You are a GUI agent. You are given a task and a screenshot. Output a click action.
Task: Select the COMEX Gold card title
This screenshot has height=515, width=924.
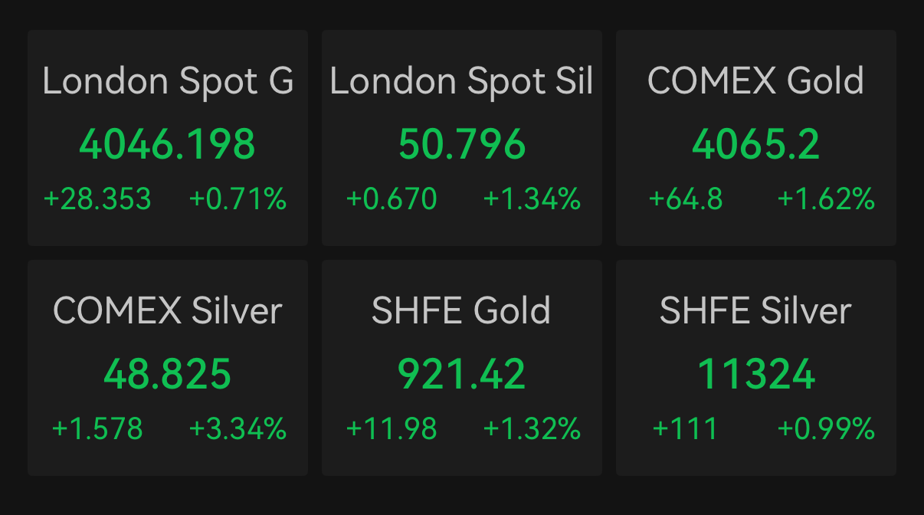pos(755,81)
